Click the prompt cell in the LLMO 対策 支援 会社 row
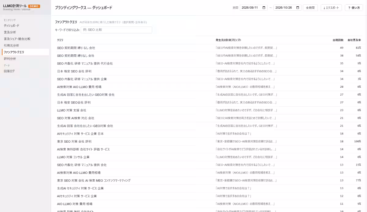 coord(246,110)
